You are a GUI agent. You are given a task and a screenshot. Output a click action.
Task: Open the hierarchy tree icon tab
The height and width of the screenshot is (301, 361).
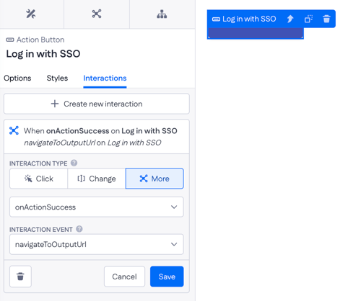coord(162,14)
